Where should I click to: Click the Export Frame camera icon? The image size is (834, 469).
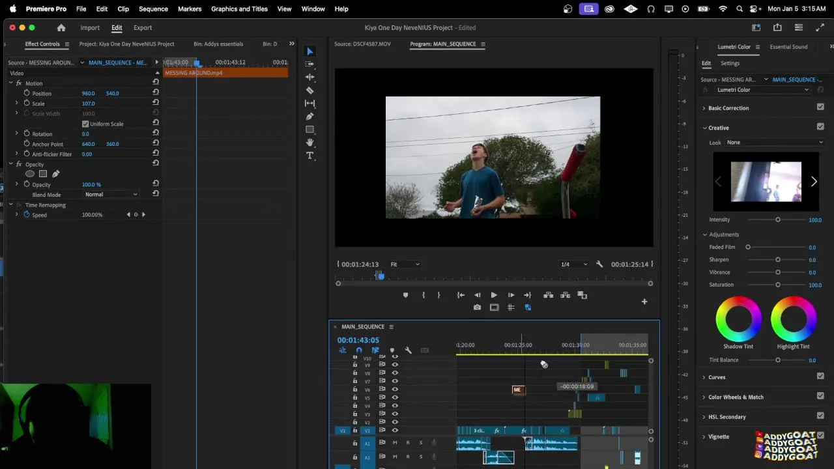coord(477,307)
